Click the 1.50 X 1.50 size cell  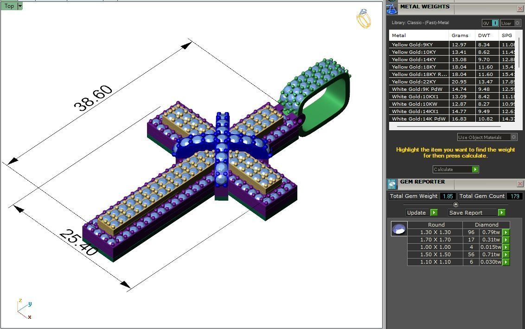tap(435, 254)
